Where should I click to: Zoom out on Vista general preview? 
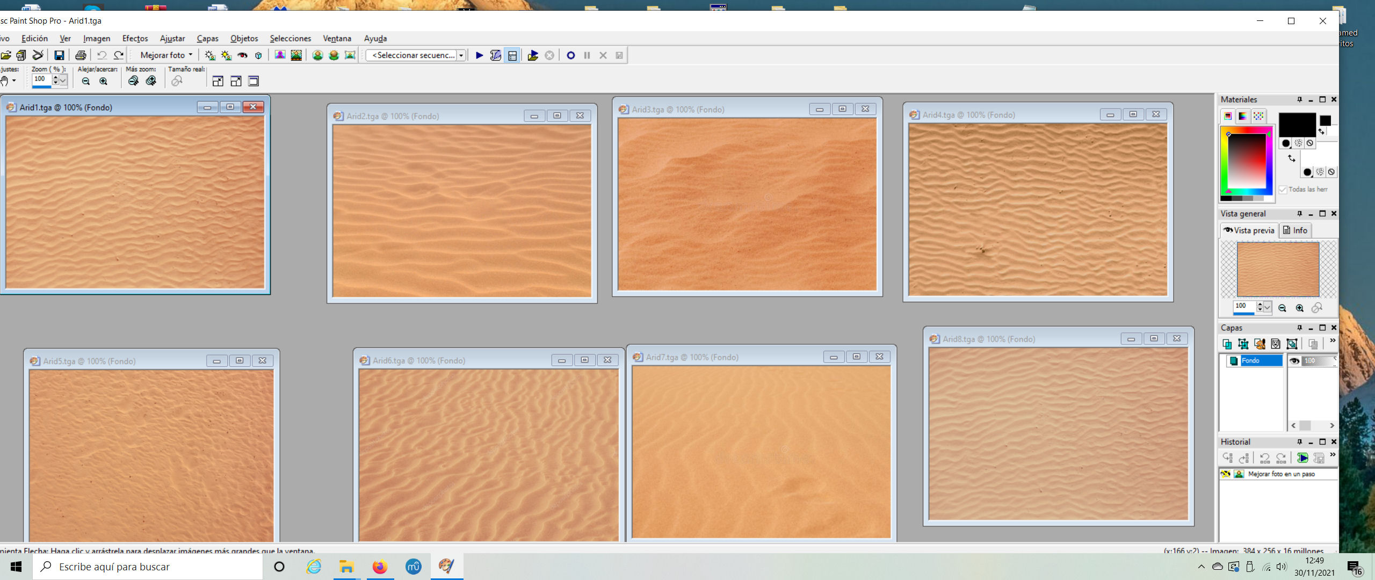point(1283,308)
